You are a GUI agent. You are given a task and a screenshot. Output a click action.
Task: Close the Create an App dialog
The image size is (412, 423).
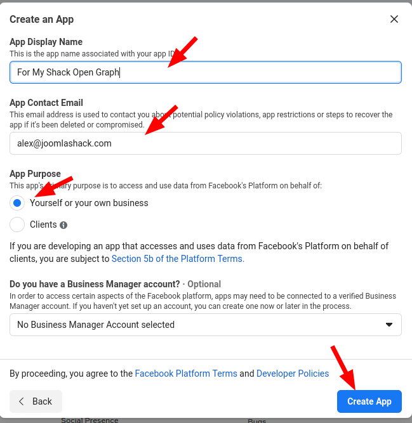tap(394, 19)
